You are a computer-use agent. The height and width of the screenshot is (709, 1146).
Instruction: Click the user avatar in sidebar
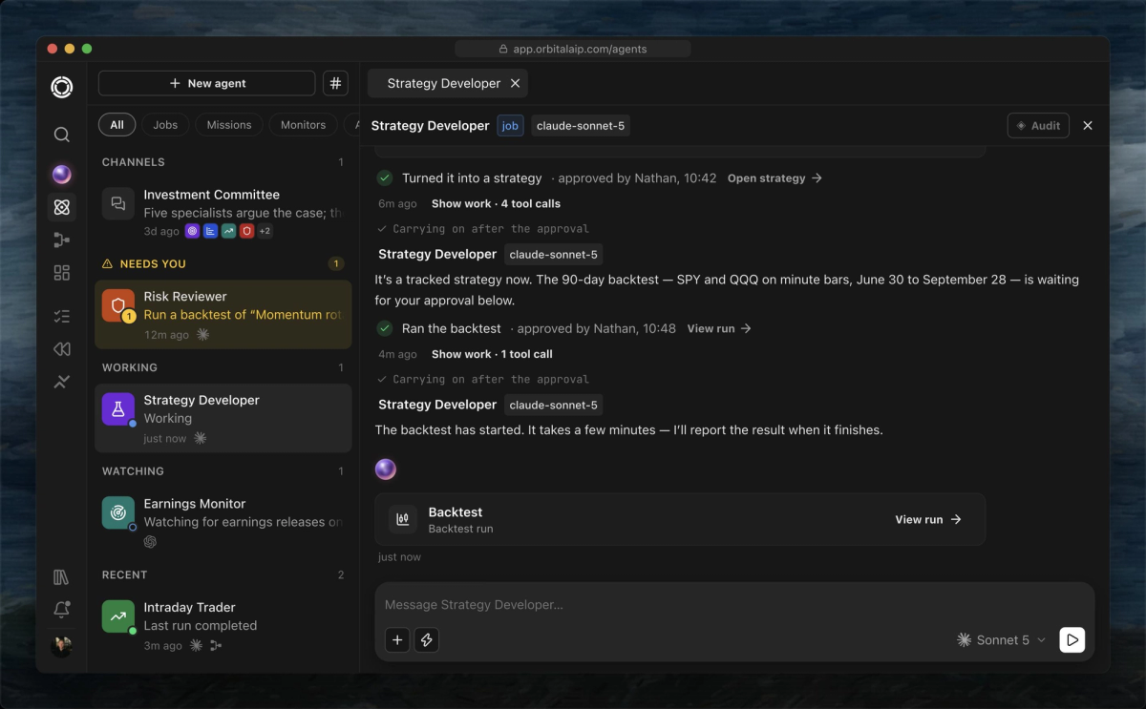61,646
